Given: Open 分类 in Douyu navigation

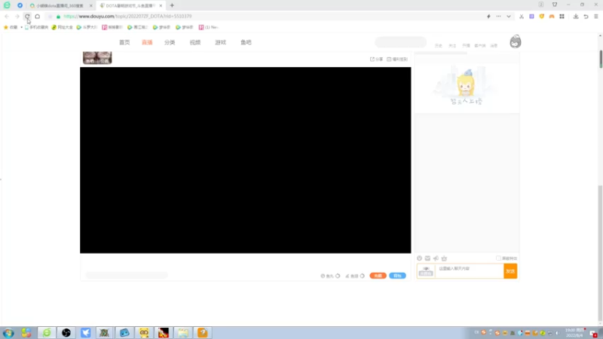Looking at the screenshot, I should click(x=170, y=42).
